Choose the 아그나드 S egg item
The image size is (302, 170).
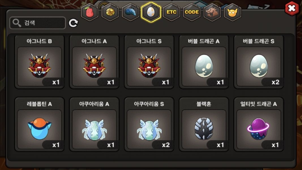[149, 62]
